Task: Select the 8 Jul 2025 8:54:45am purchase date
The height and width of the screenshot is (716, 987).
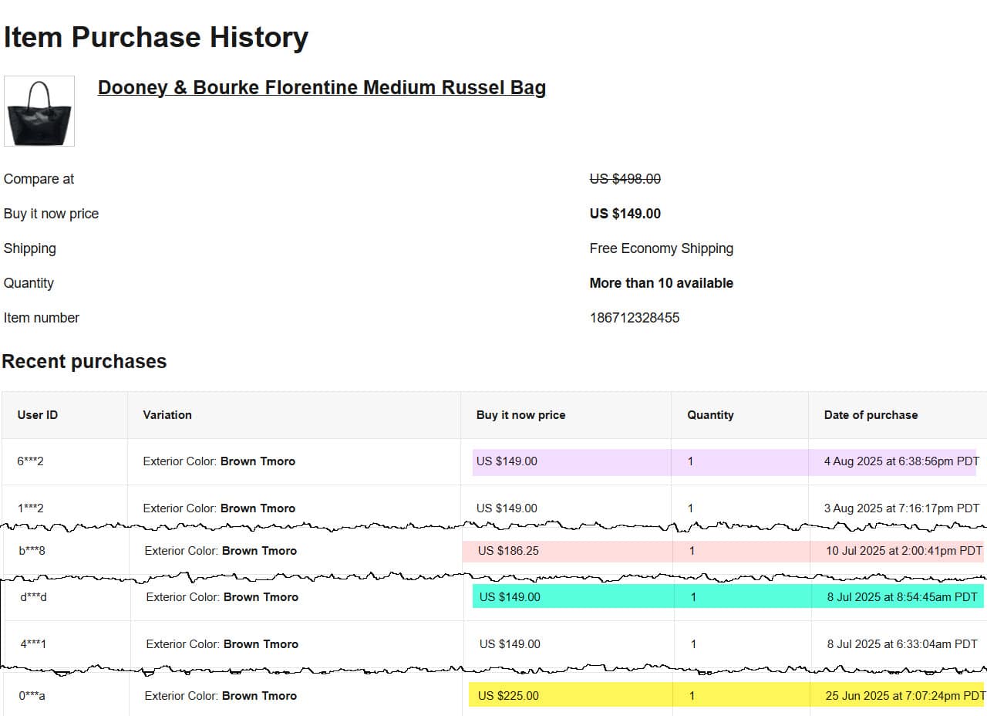Action: click(x=902, y=597)
